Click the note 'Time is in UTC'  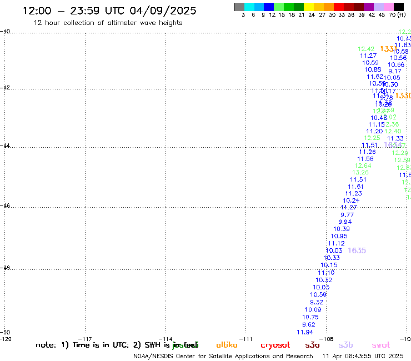pyautogui.click(x=101, y=345)
